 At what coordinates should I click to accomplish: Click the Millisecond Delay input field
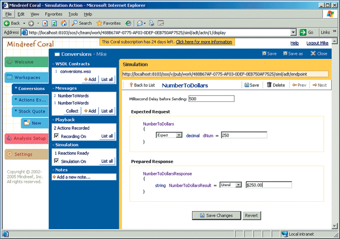tap(211, 99)
